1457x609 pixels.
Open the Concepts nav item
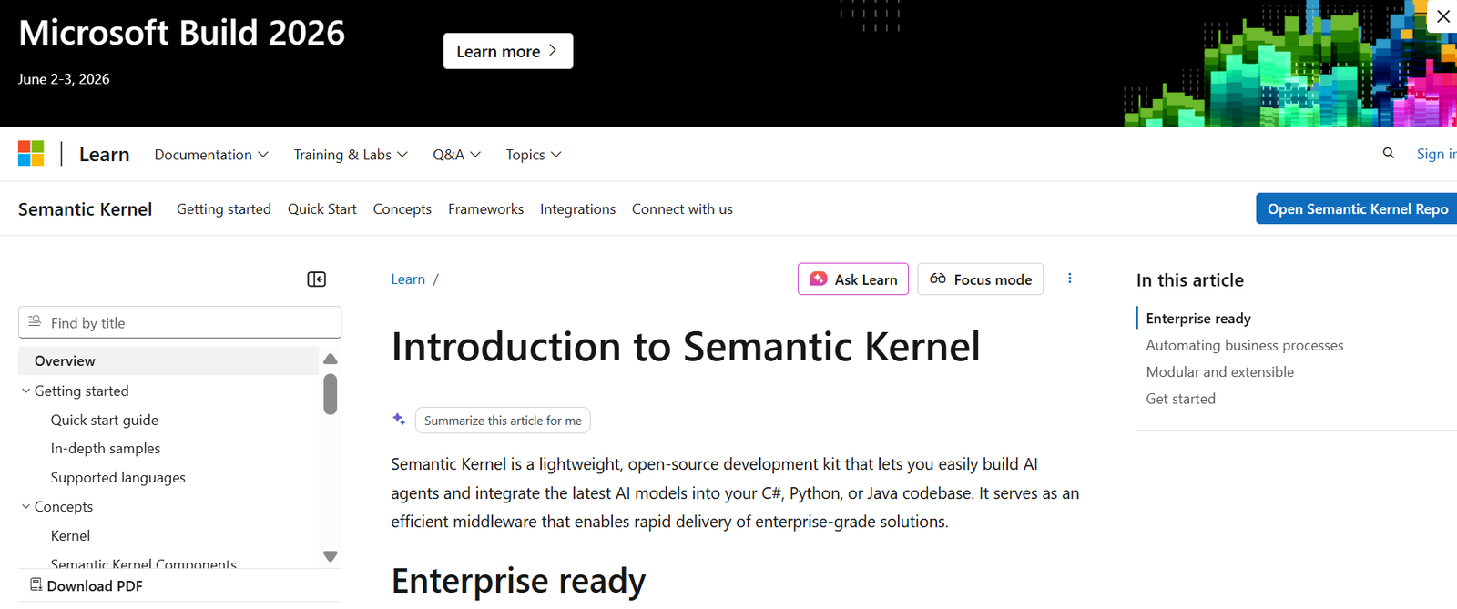pyautogui.click(x=402, y=209)
